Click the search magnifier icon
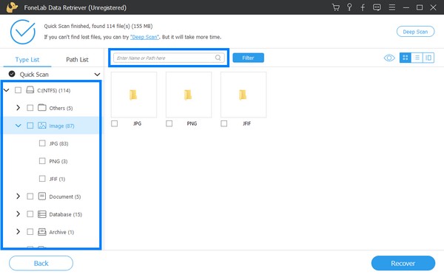This screenshot has height=280, width=444. (x=218, y=58)
